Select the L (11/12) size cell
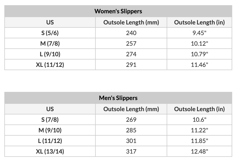236x162 pixels. [x=50, y=141]
